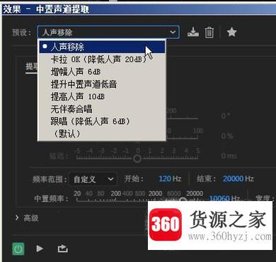The width and height of the screenshot is (276, 262).
Task: Click the delay slider handle at 0
Action: tap(137, 159)
